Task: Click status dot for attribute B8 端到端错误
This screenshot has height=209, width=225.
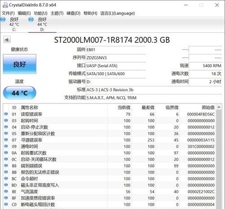Action: pyautogui.click(x=6, y=165)
